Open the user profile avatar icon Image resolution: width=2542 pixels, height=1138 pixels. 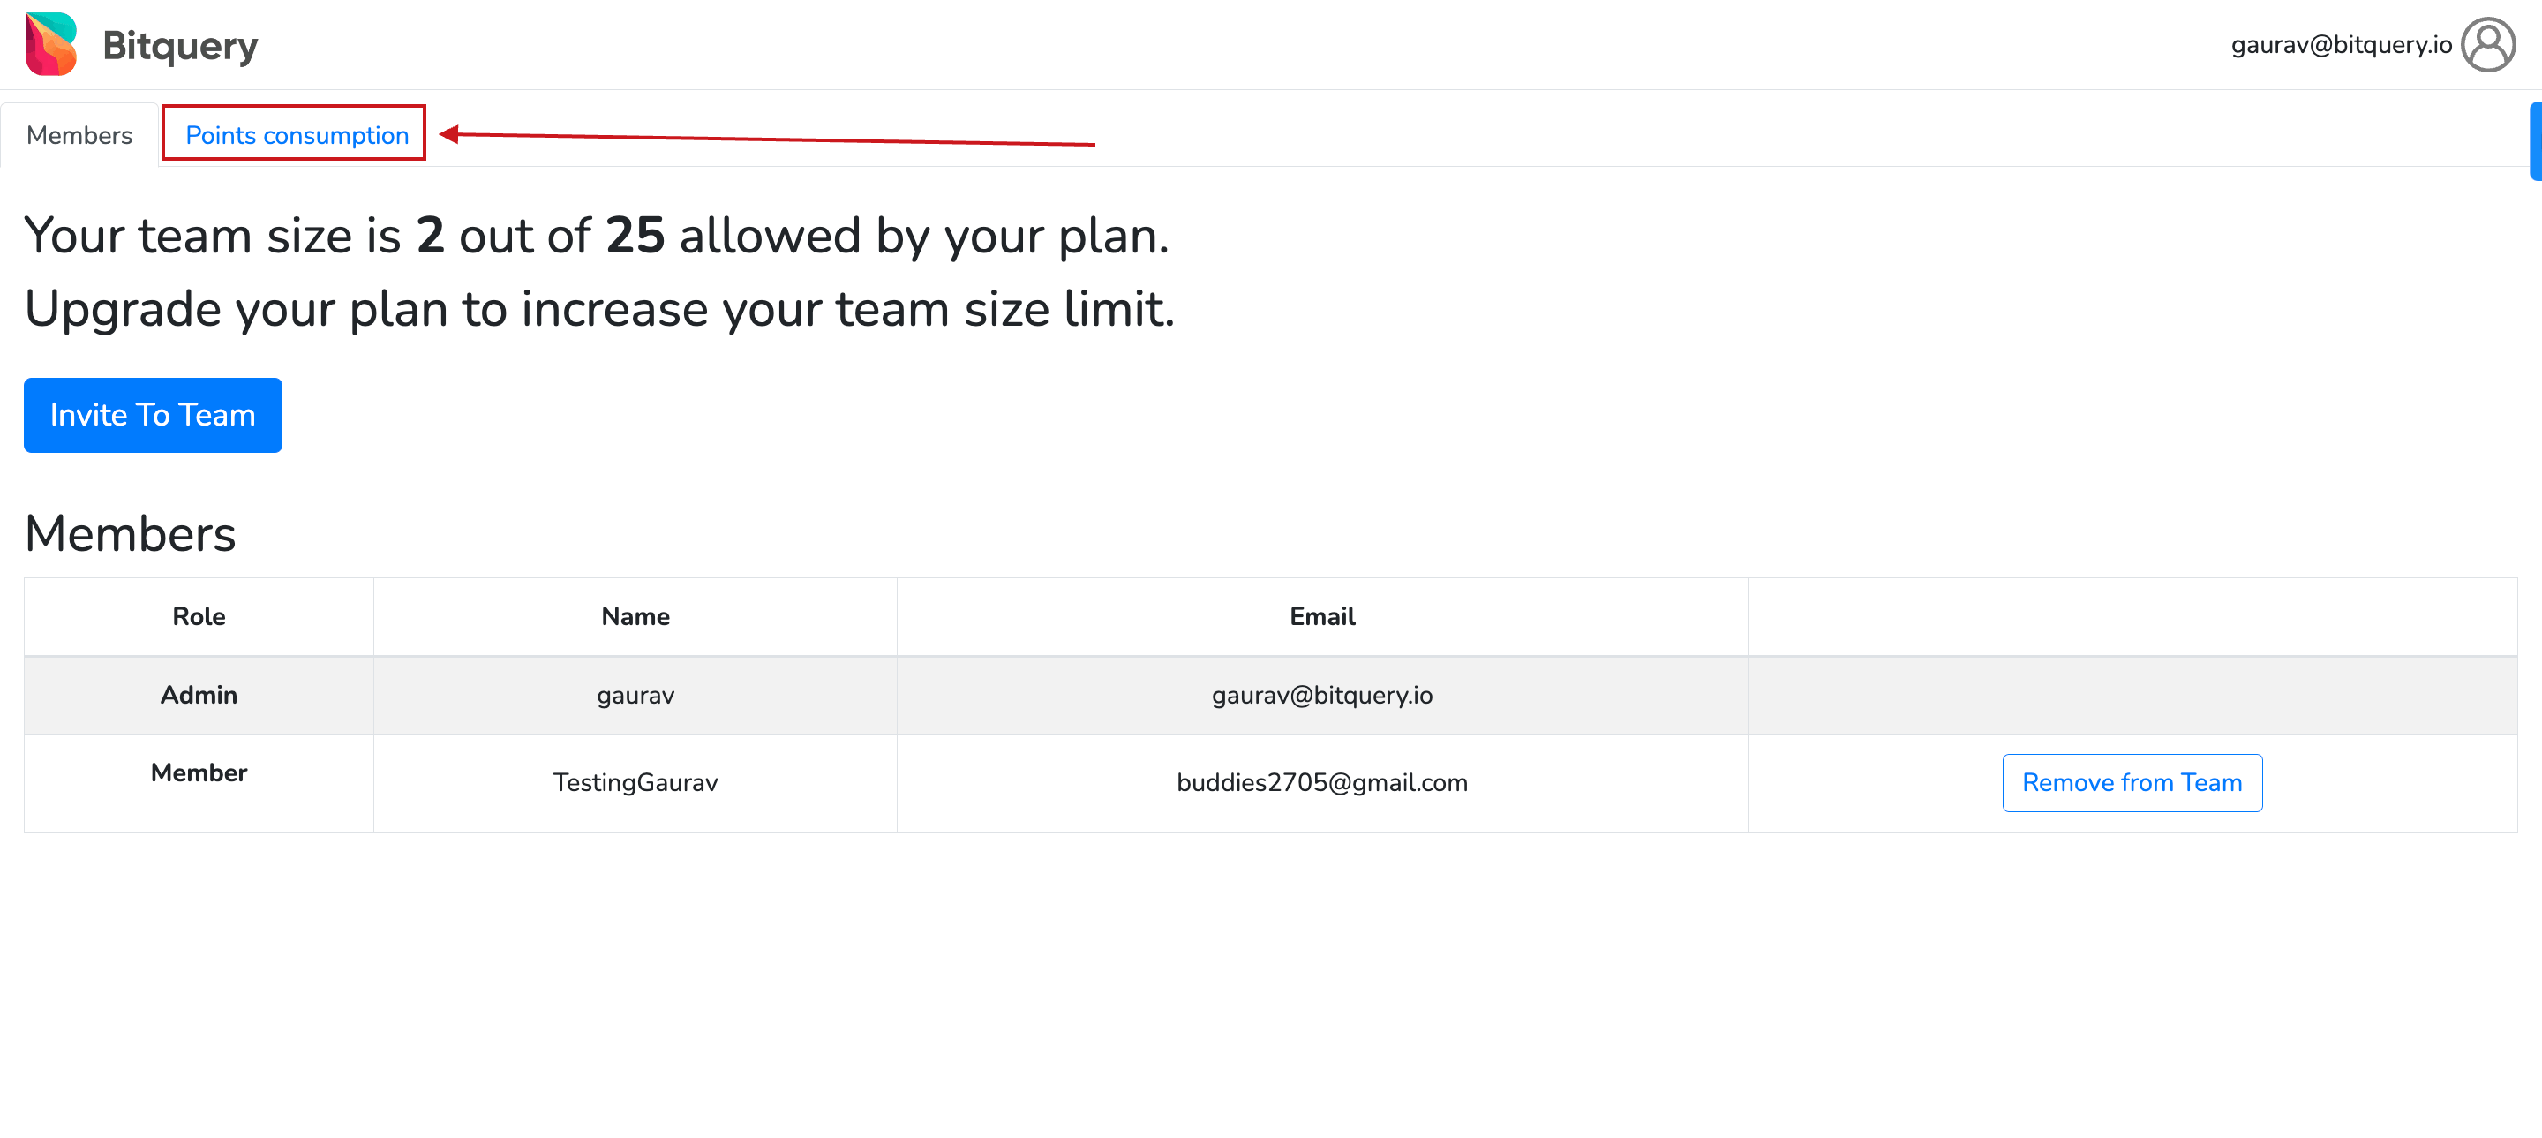click(2488, 44)
